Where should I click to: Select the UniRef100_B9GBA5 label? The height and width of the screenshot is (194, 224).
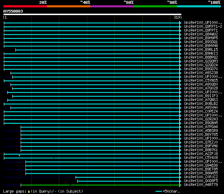pos(201,123)
